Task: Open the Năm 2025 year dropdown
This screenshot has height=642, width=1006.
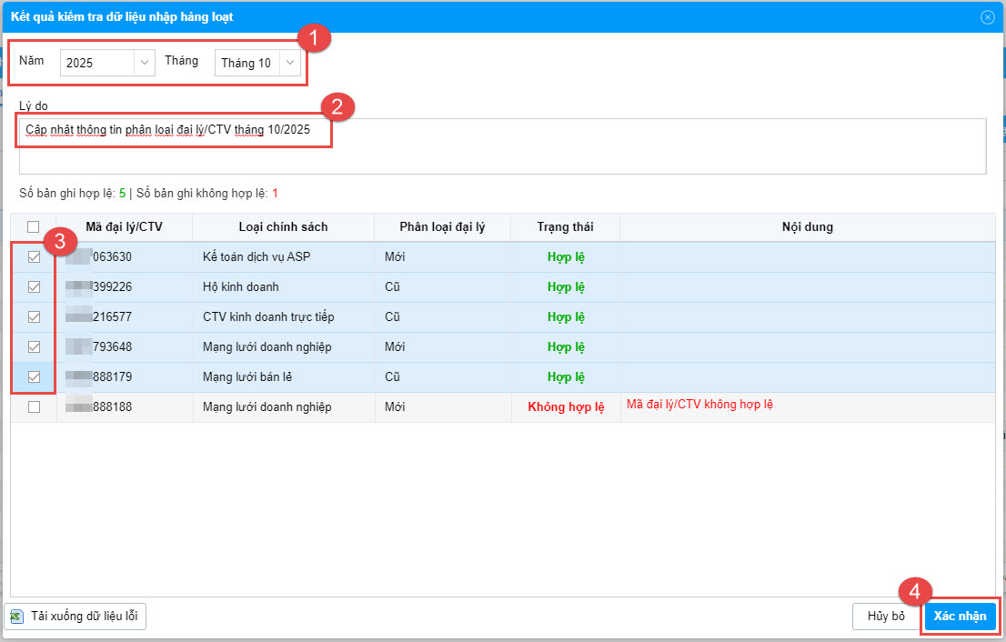Action: point(145,63)
